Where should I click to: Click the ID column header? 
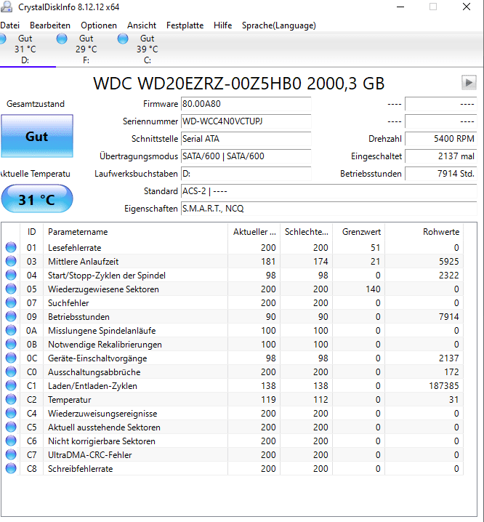coord(32,232)
